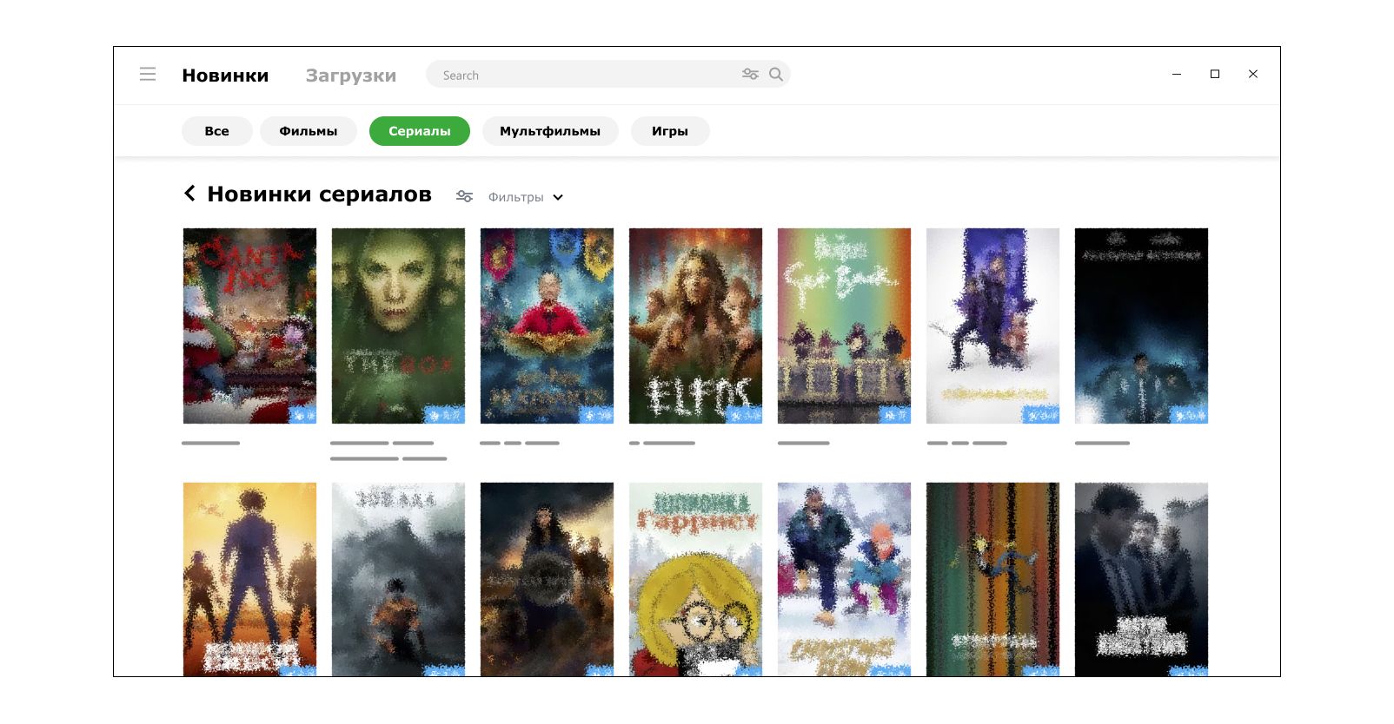Open the rainbow-colored Get Back poster

coord(844,326)
